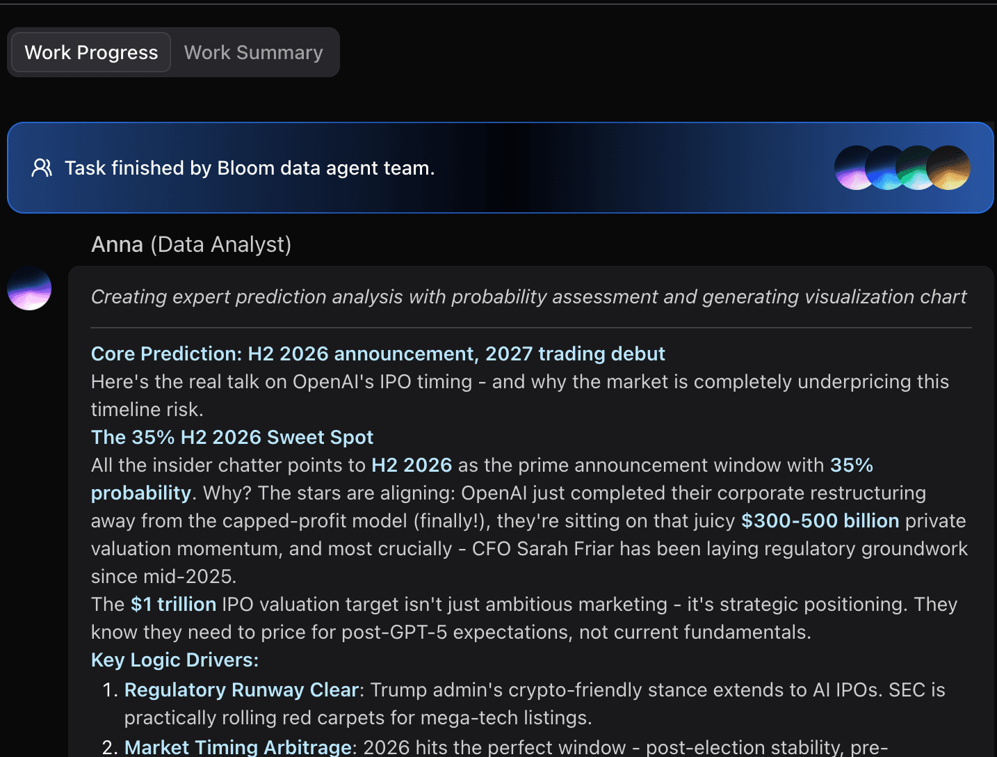Click Anna's avatar beside the message
997x757 pixels.
29,288
